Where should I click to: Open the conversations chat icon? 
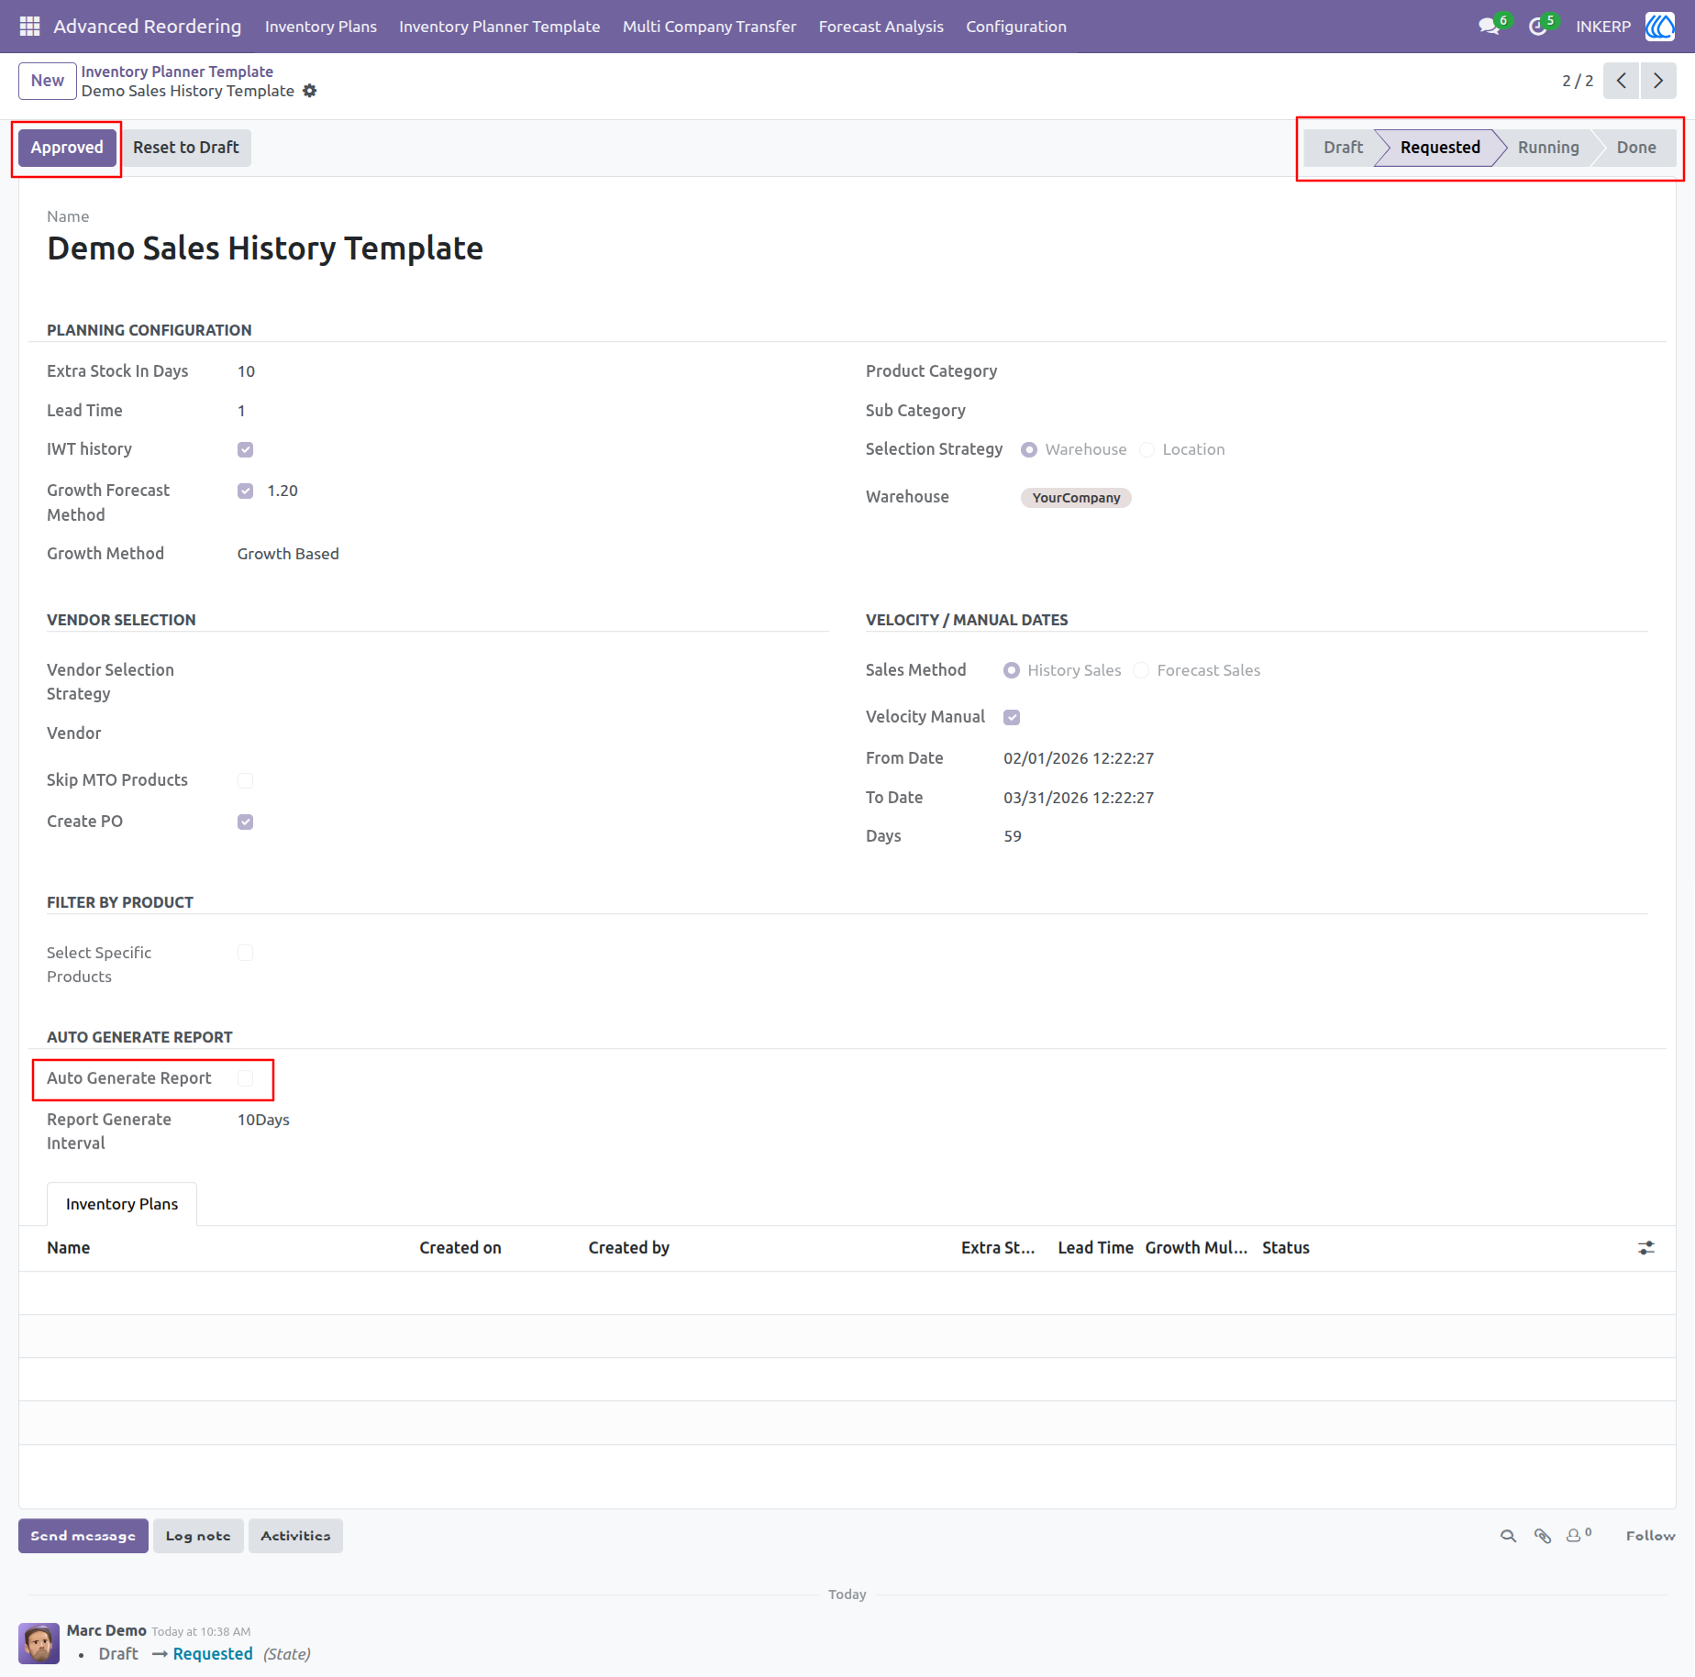pos(1489,27)
